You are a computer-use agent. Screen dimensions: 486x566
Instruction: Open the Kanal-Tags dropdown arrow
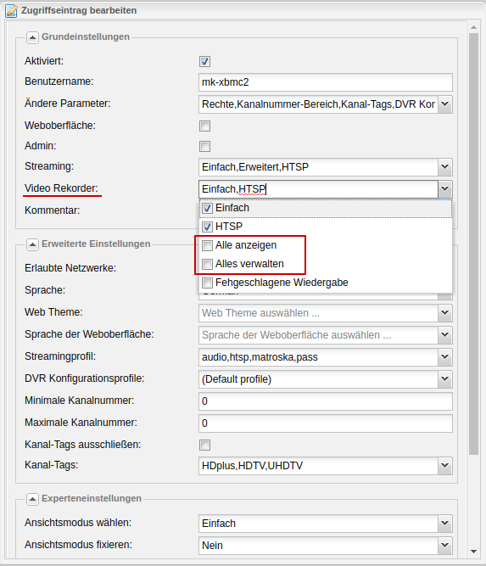(x=445, y=466)
